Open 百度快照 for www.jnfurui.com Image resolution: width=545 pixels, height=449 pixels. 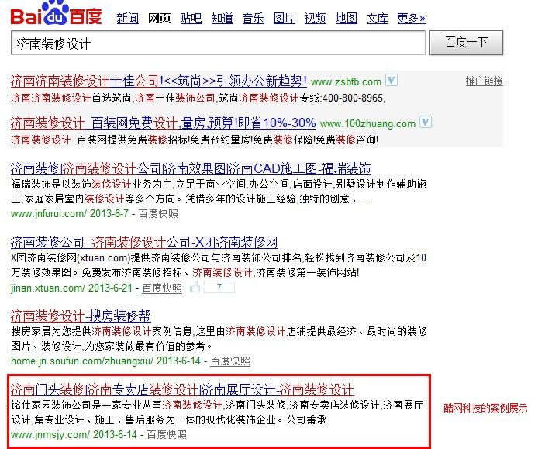(158, 213)
